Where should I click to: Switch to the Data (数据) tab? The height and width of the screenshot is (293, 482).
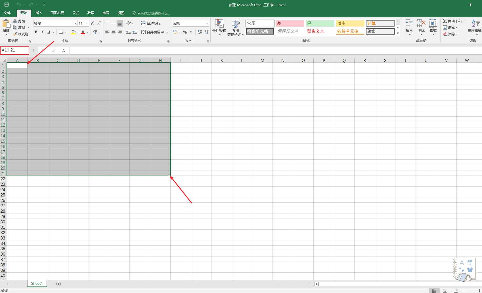[91, 13]
